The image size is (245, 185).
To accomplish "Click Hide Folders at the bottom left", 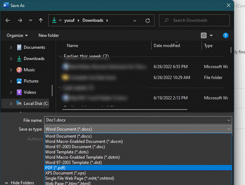I will (x=22, y=183).
